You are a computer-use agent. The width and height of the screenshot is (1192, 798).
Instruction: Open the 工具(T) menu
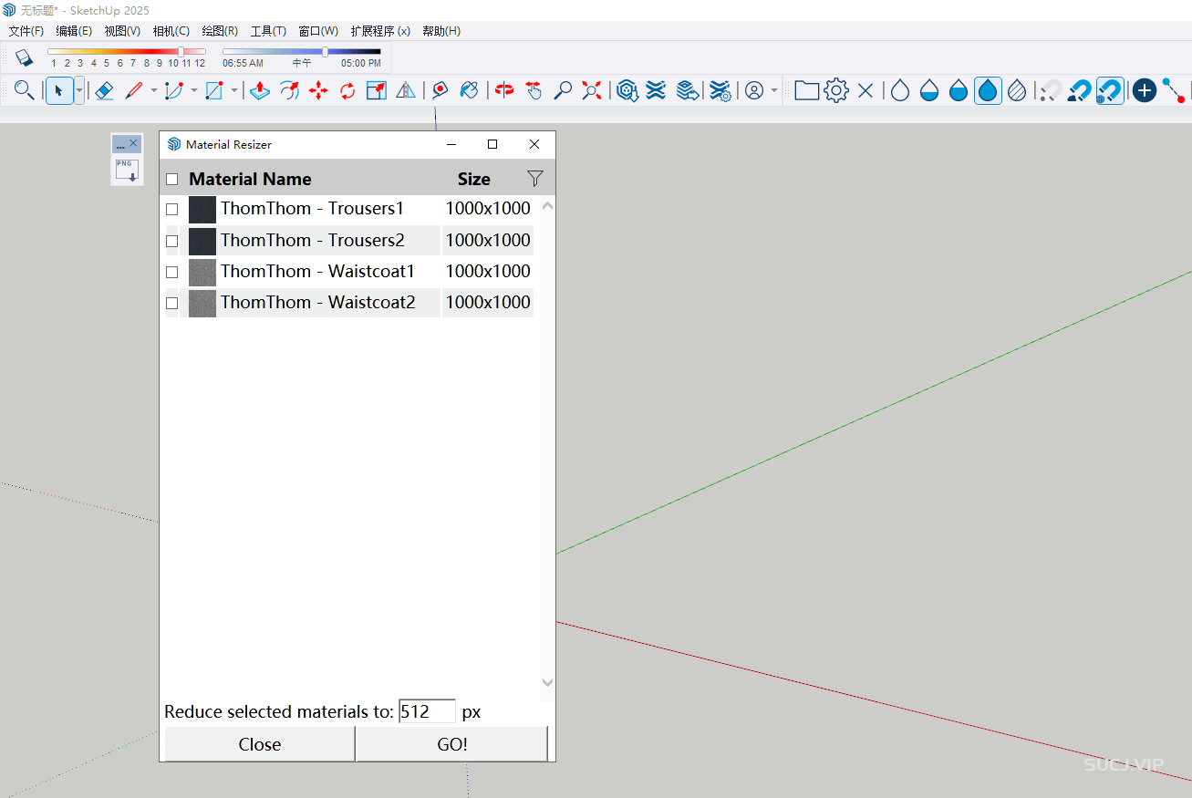click(268, 31)
